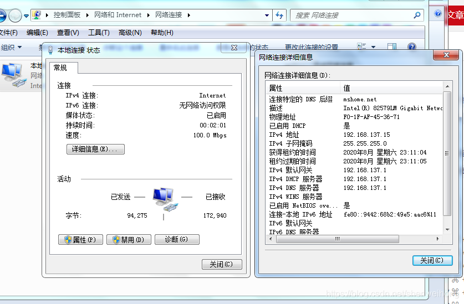This screenshot has width=464, height=304.
Task: Click the 属性 column header
Action: pos(303,88)
